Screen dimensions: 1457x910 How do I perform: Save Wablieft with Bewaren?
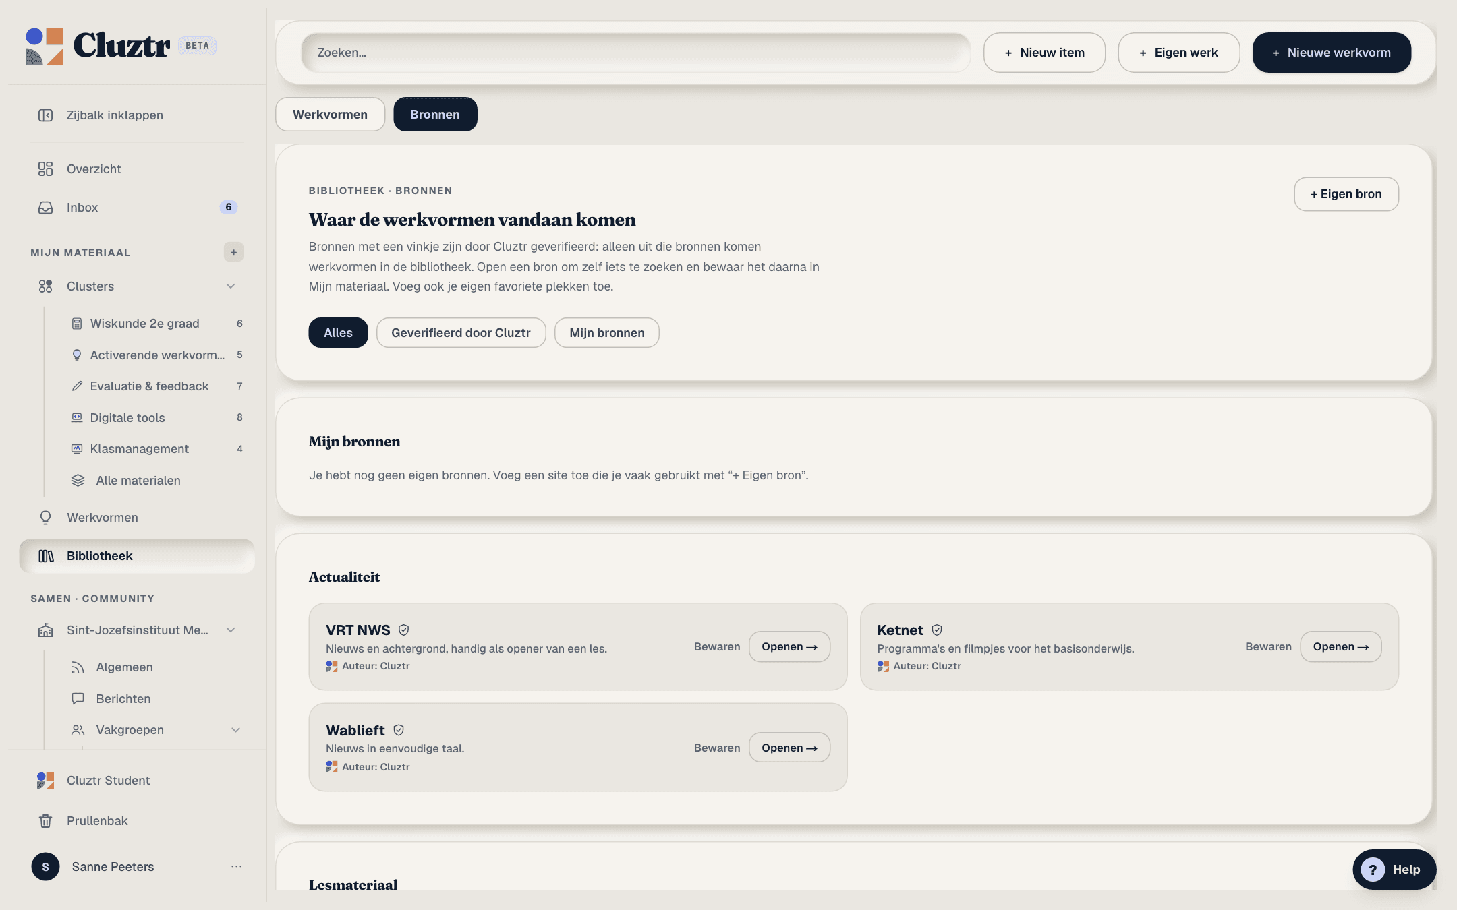[716, 748]
